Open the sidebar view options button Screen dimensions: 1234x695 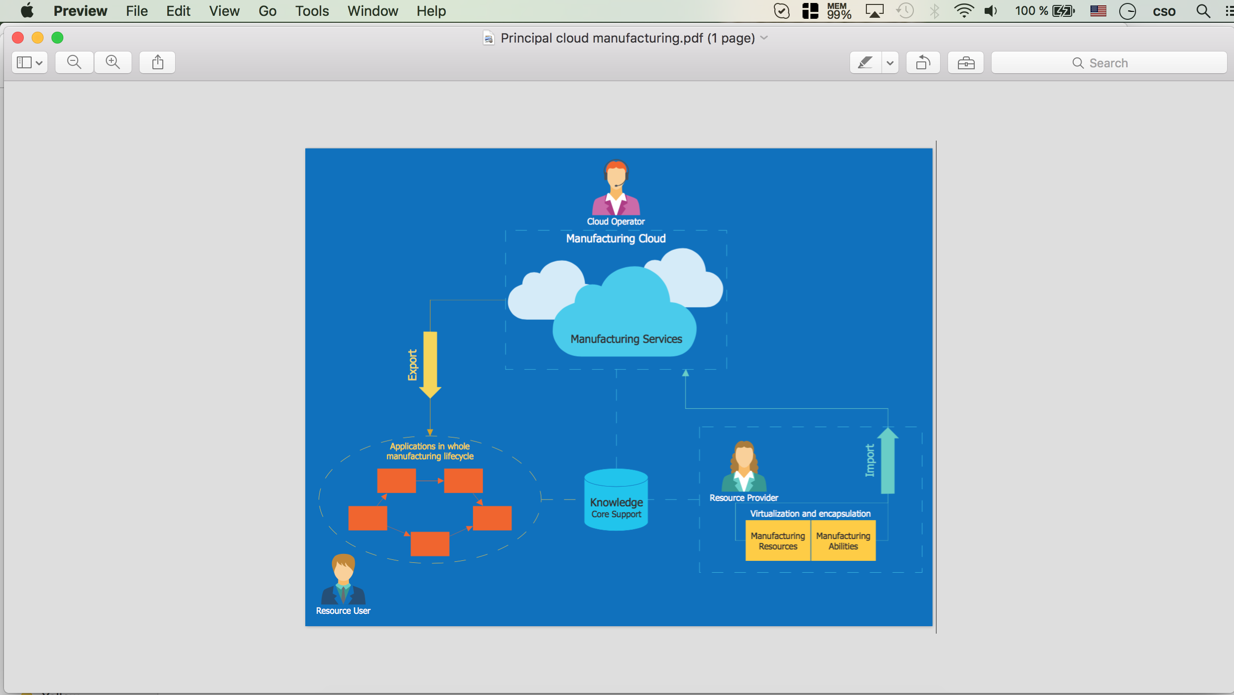click(30, 62)
